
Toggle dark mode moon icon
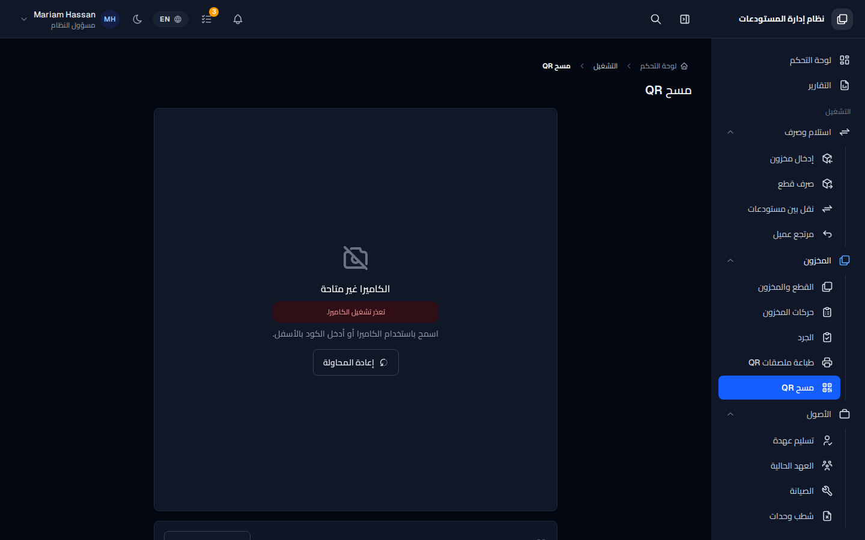[x=138, y=19]
